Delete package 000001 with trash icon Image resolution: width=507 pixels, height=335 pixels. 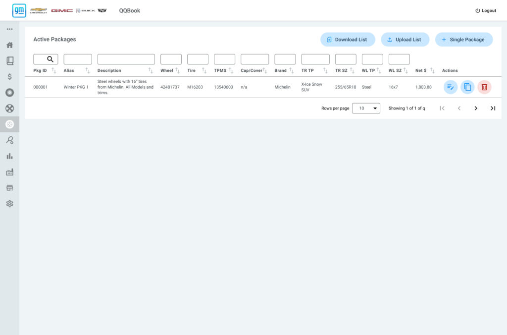point(484,87)
